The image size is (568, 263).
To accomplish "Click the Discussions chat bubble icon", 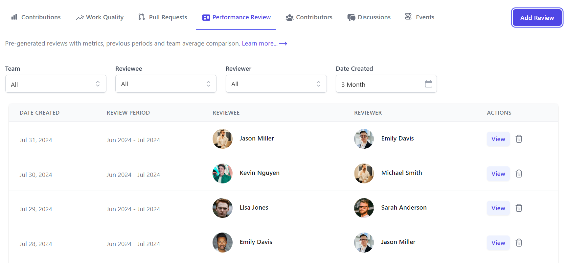I will tap(351, 18).
